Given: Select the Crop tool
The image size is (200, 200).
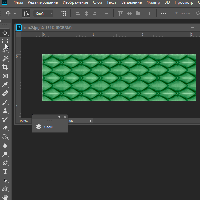Looking at the screenshot, I should [5, 67].
